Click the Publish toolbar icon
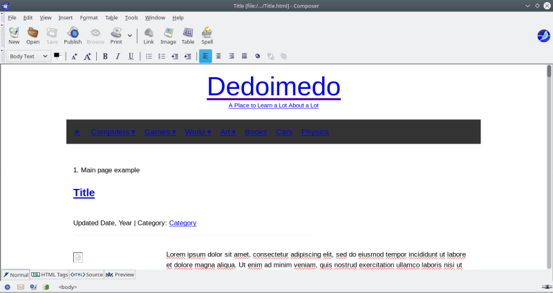 [73, 35]
